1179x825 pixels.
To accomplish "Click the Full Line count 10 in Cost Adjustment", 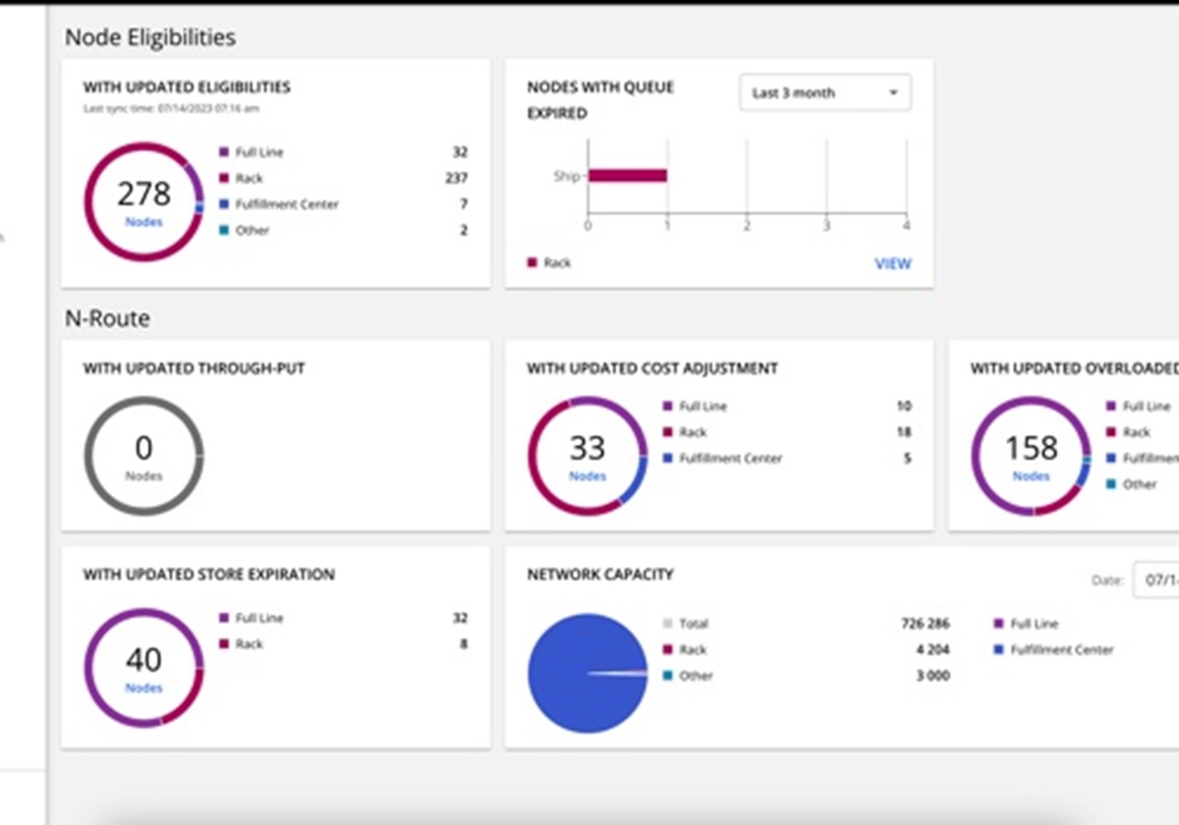I will tap(904, 406).
